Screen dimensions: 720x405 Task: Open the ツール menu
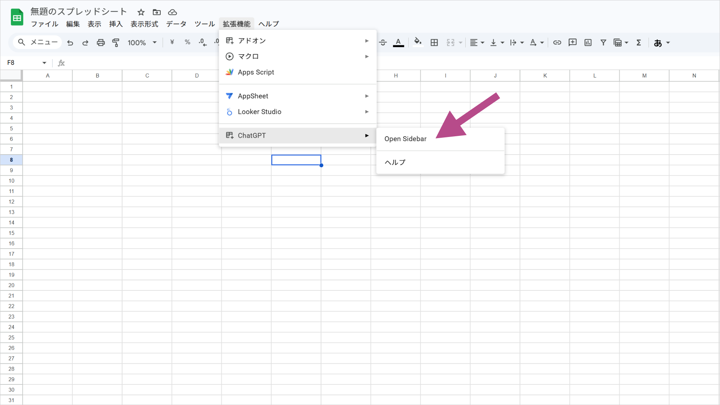point(205,24)
